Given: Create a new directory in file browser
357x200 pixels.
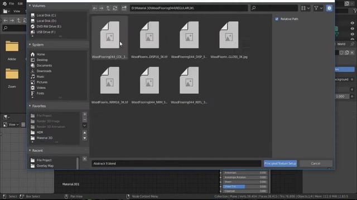Looking at the screenshot, I should (x=124, y=8).
